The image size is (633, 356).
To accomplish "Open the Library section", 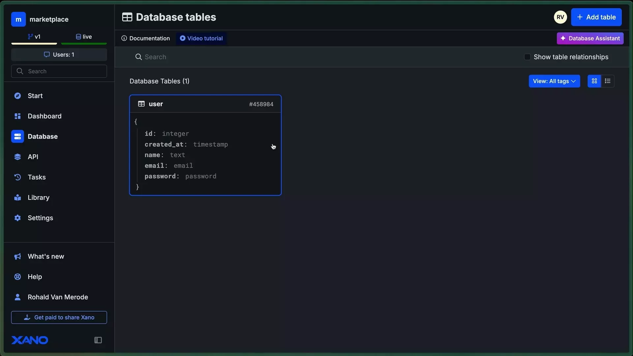I will [x=39, y=197].
